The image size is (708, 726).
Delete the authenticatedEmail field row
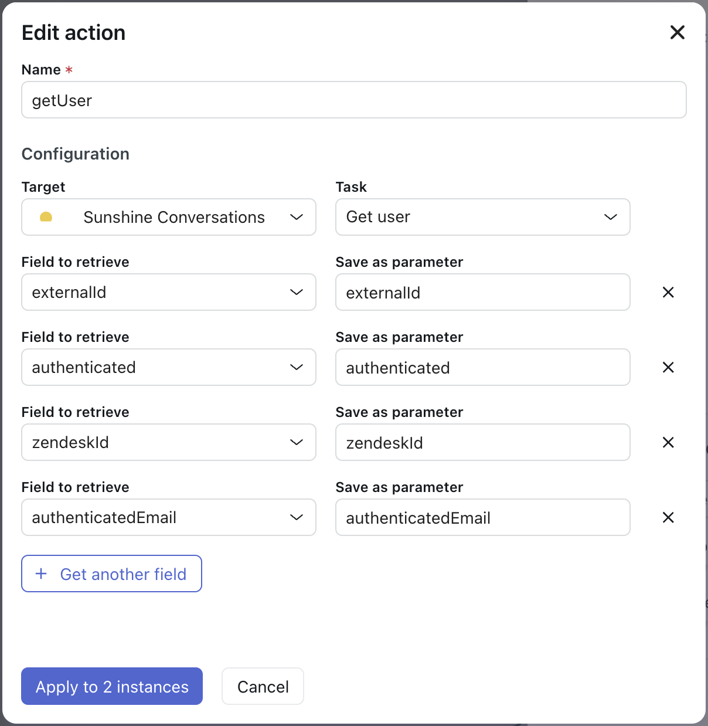(668, 517)
